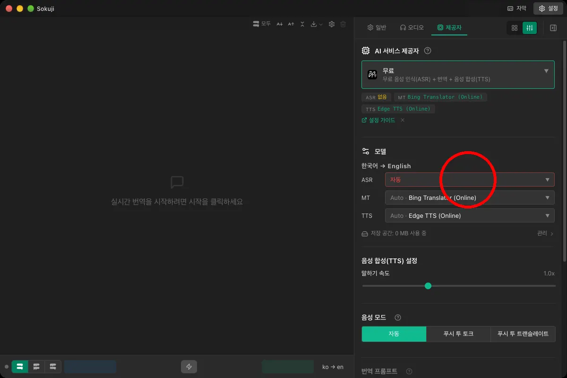Open the 무료 provider dropdown
The width and height of the screenshot is (567, 378).
[458, 75]
